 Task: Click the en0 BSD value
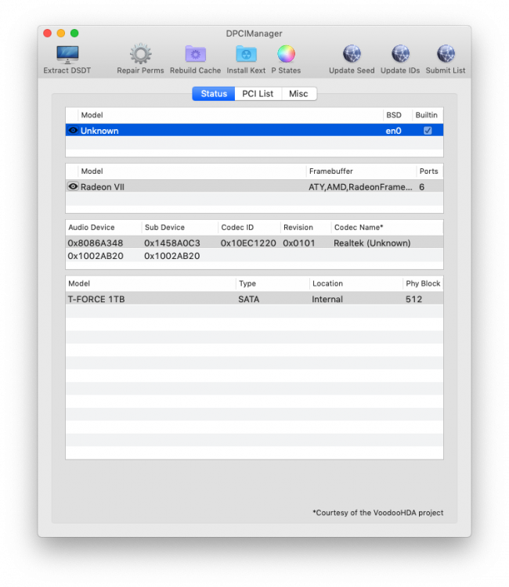[393, 131]
